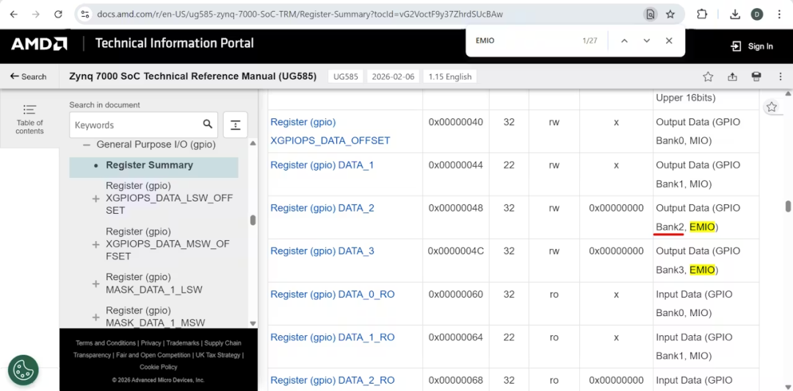The width and height of the screenshot is (793, 391).
Task: Click highlighted EMIO in Bank2 description
Action: pyautogui.click(x=702, y=227)
